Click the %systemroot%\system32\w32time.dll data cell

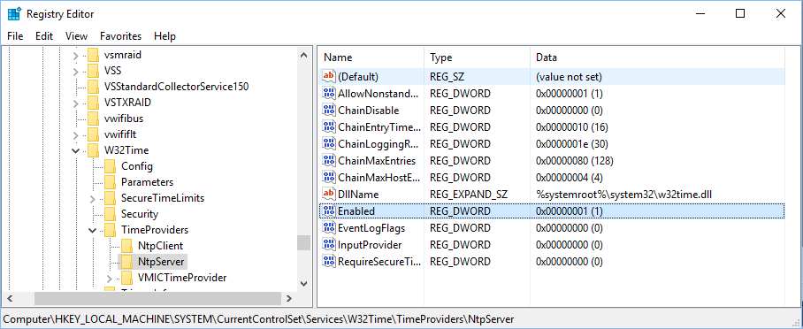click(623, 195)
